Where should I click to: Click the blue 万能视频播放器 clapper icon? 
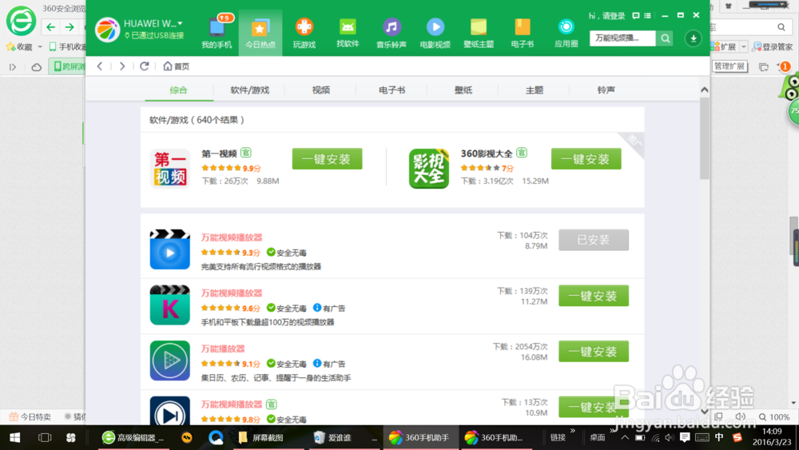click(x=169, y=249)
